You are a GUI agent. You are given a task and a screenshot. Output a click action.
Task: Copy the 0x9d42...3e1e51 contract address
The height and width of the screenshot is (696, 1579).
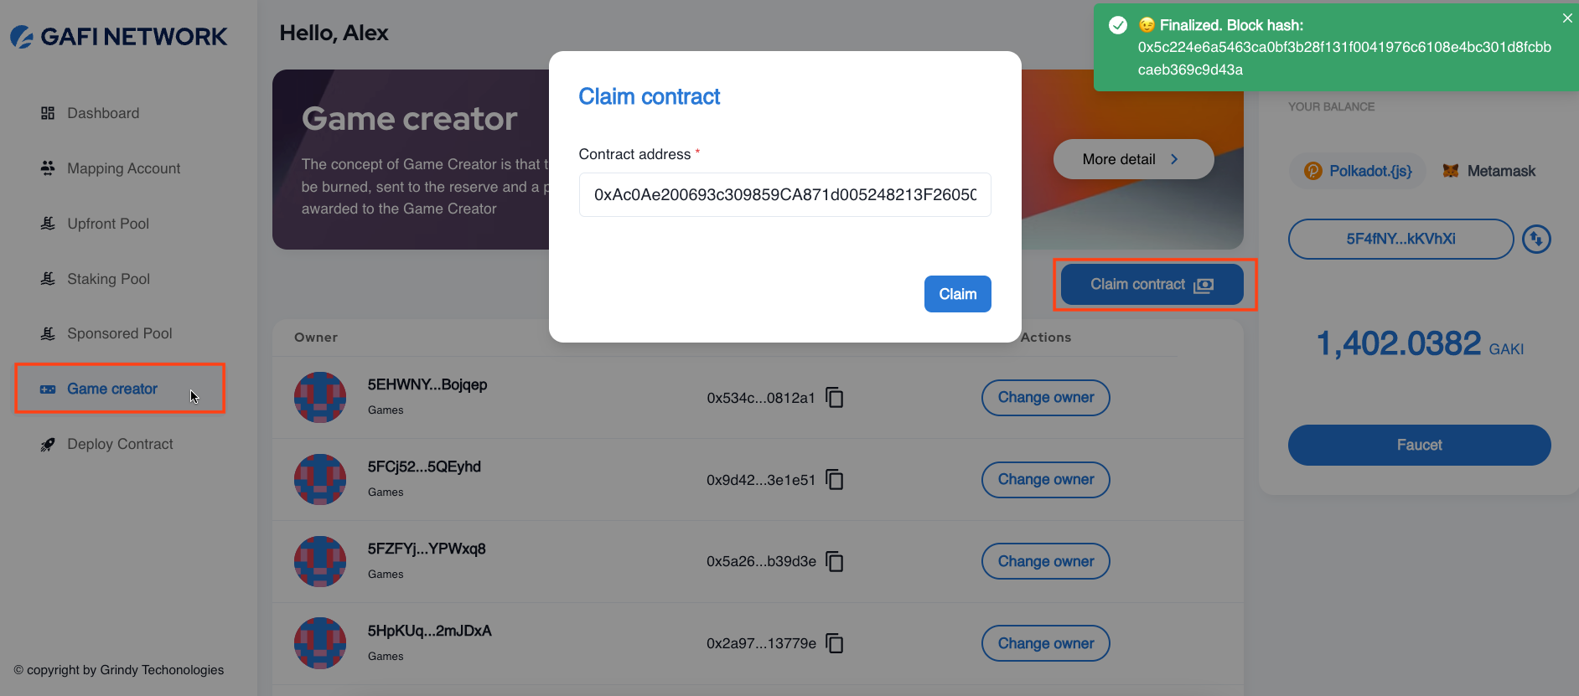pos(835,479)
